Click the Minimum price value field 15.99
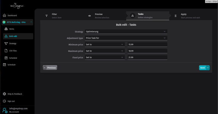 pyautogui.click(x=147, y=44)
